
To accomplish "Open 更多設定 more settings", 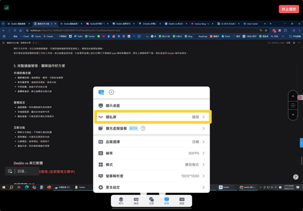I will tap(151, 187).
